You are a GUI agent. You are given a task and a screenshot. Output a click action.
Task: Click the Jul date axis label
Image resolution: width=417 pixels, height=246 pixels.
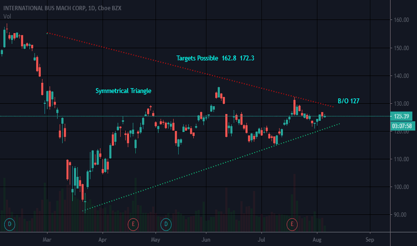pyautogui.click(x=262, y=240)
